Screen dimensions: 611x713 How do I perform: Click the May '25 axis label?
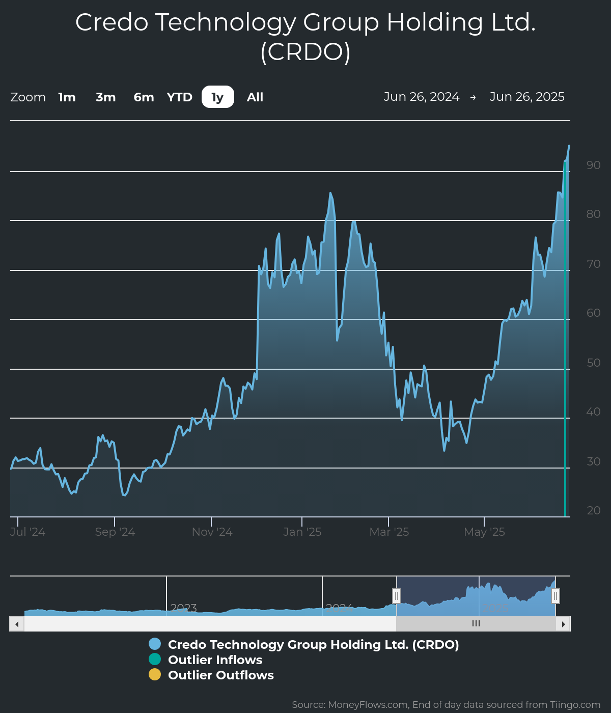click(x=484, y=532)
